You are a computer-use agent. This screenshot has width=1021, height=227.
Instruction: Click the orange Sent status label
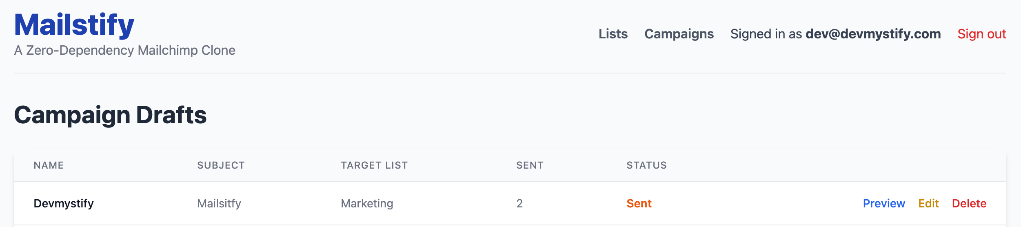click(639, 203)
